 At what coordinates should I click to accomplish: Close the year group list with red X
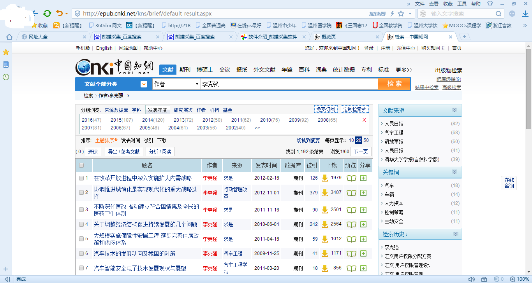pos(364,120)
